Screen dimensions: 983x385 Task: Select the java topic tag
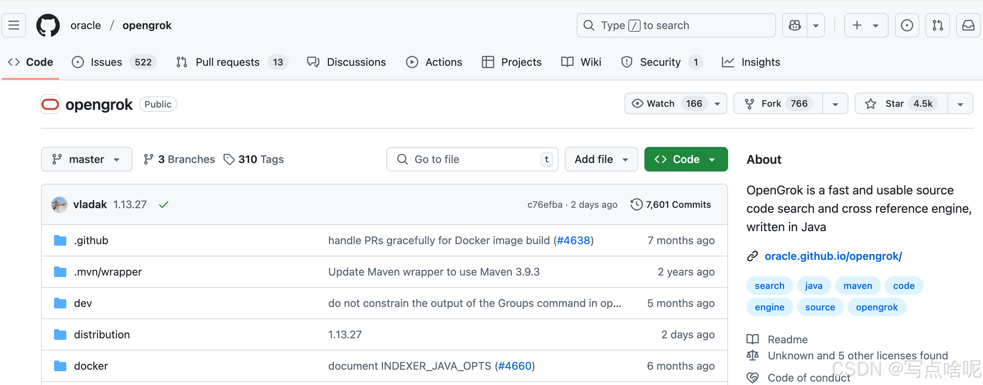click(814, 285)
